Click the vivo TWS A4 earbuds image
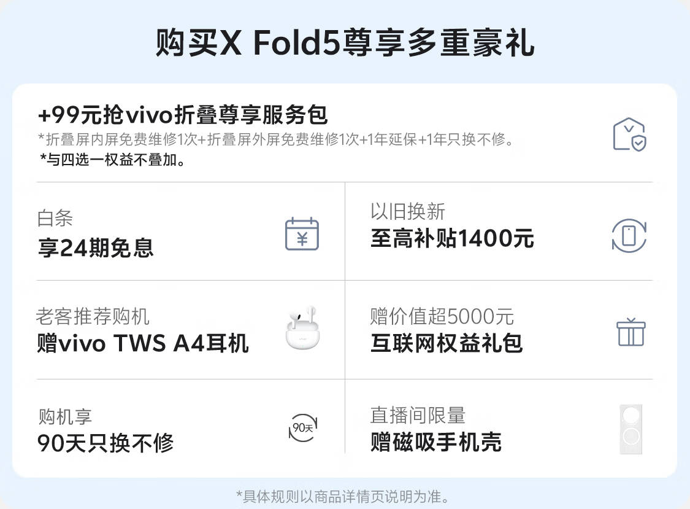 pos(302,327)
